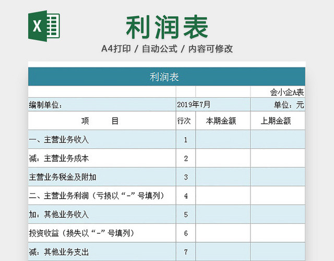
Task: Click 上期金额 cell for 主营业务税金及附加 row
Action: point(278,177)
